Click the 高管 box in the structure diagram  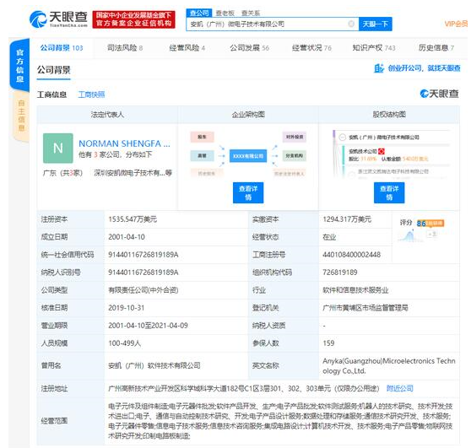(x=202, y=156)
